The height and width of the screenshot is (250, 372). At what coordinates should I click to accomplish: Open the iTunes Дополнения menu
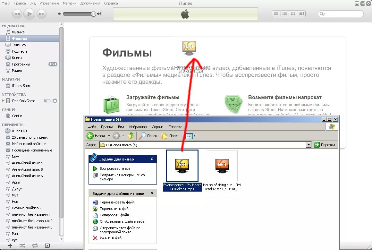point(90,3)
